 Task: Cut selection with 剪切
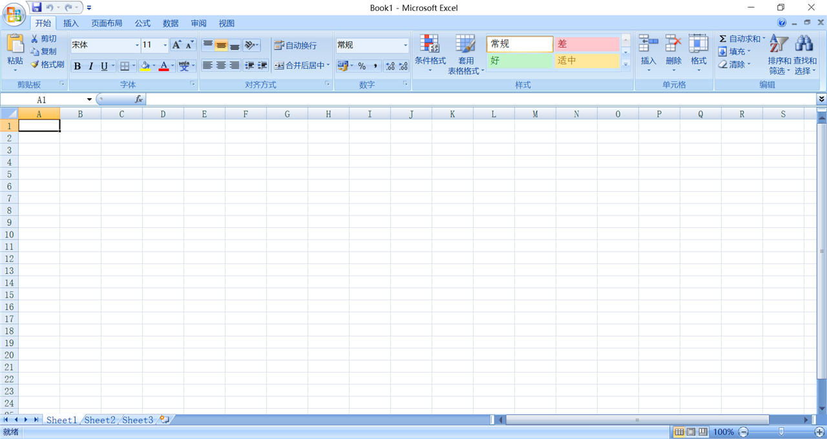[44, 39]
